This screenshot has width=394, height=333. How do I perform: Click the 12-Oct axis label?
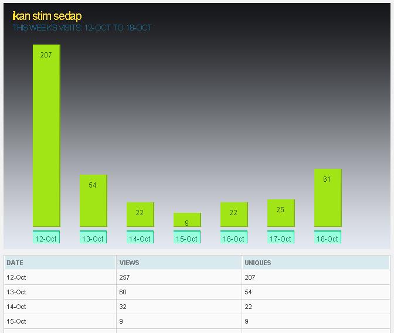(x=46, y=237)
